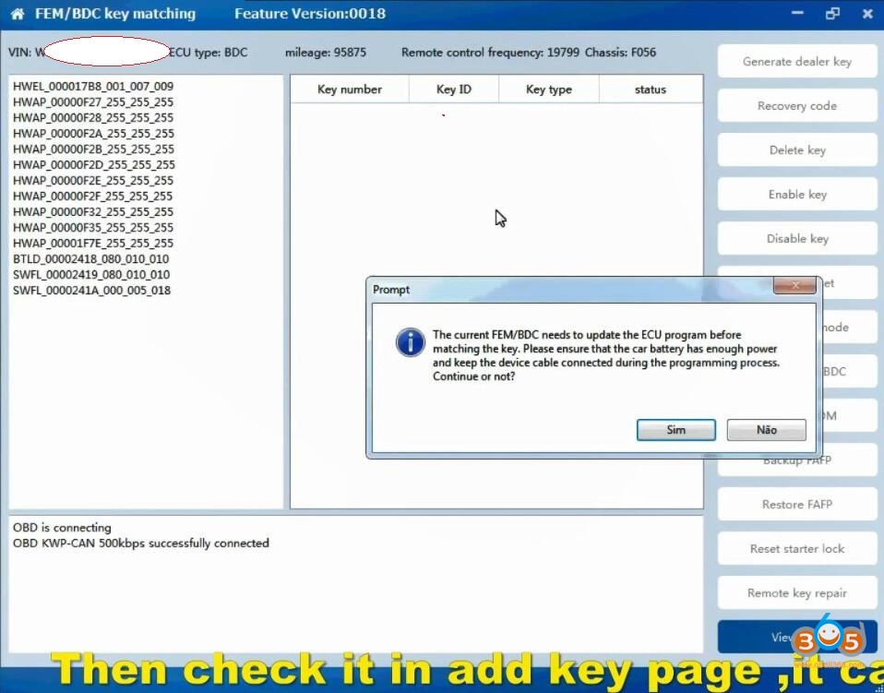Screen dimensions: 884x693
Task: Click Reset starter lock button
Action: pos(797,549)
